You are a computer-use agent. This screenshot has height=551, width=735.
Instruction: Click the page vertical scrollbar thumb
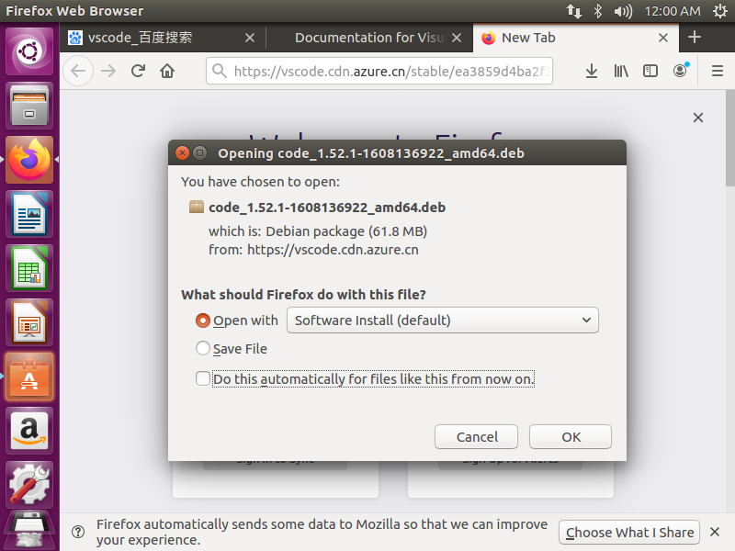[x=729, y=139]
